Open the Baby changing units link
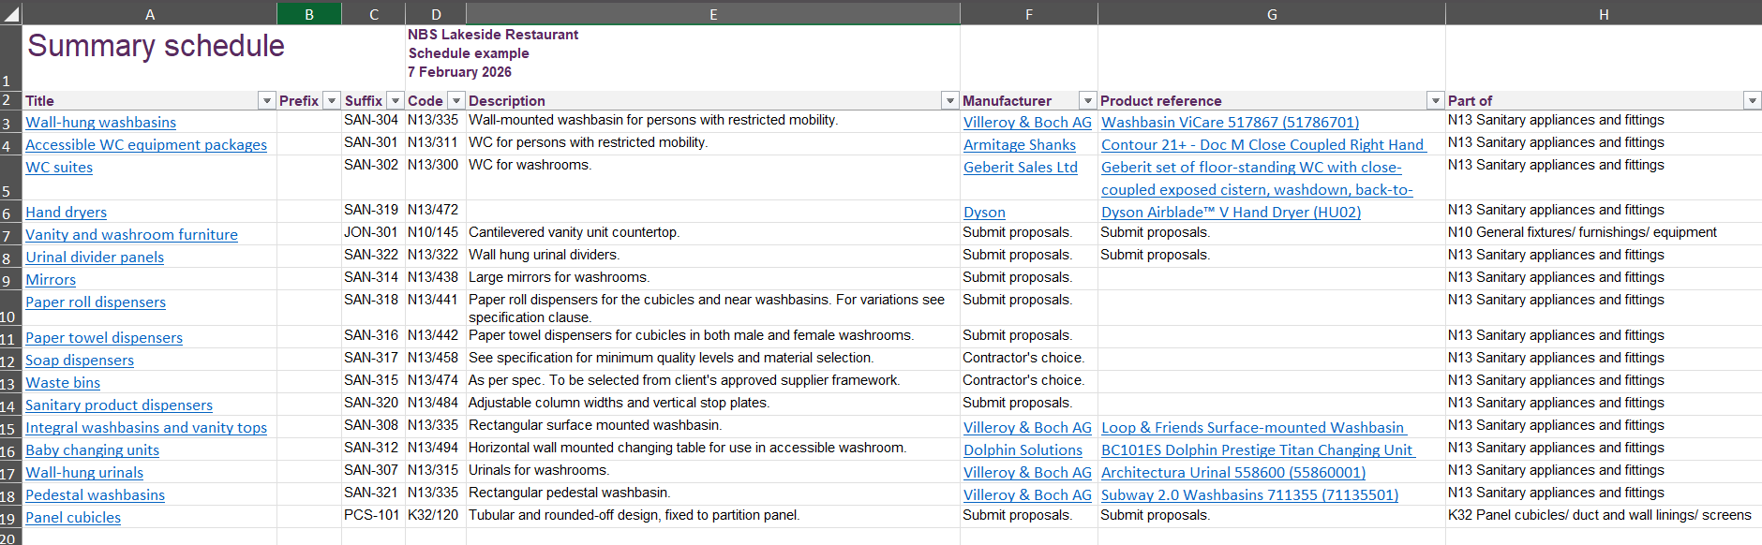 click(92, 450)
